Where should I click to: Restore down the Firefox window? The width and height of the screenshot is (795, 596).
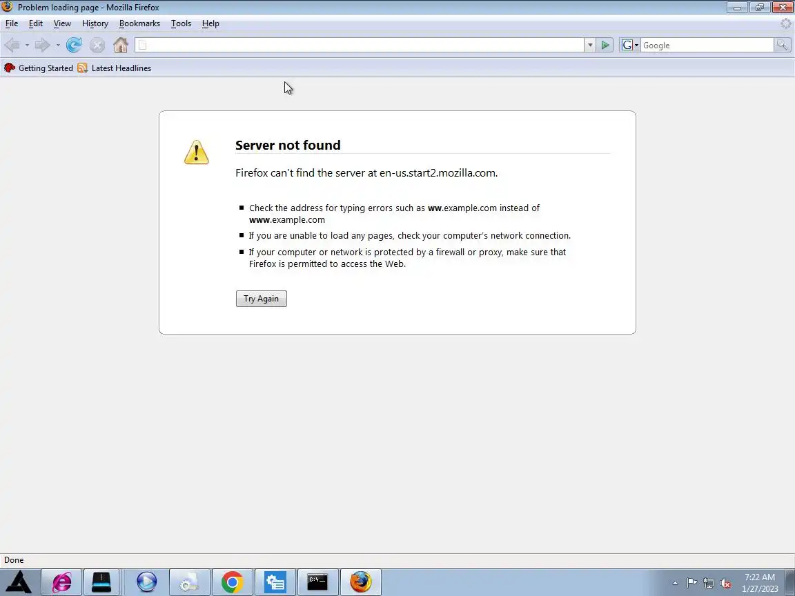[760, 7]
